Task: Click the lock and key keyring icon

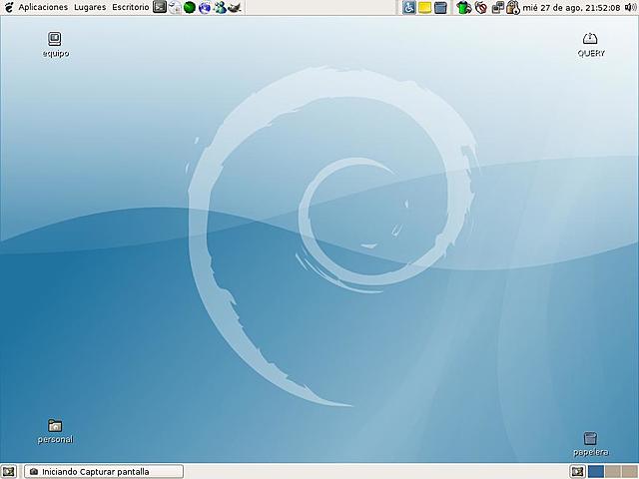Action: tap(512, 7)
